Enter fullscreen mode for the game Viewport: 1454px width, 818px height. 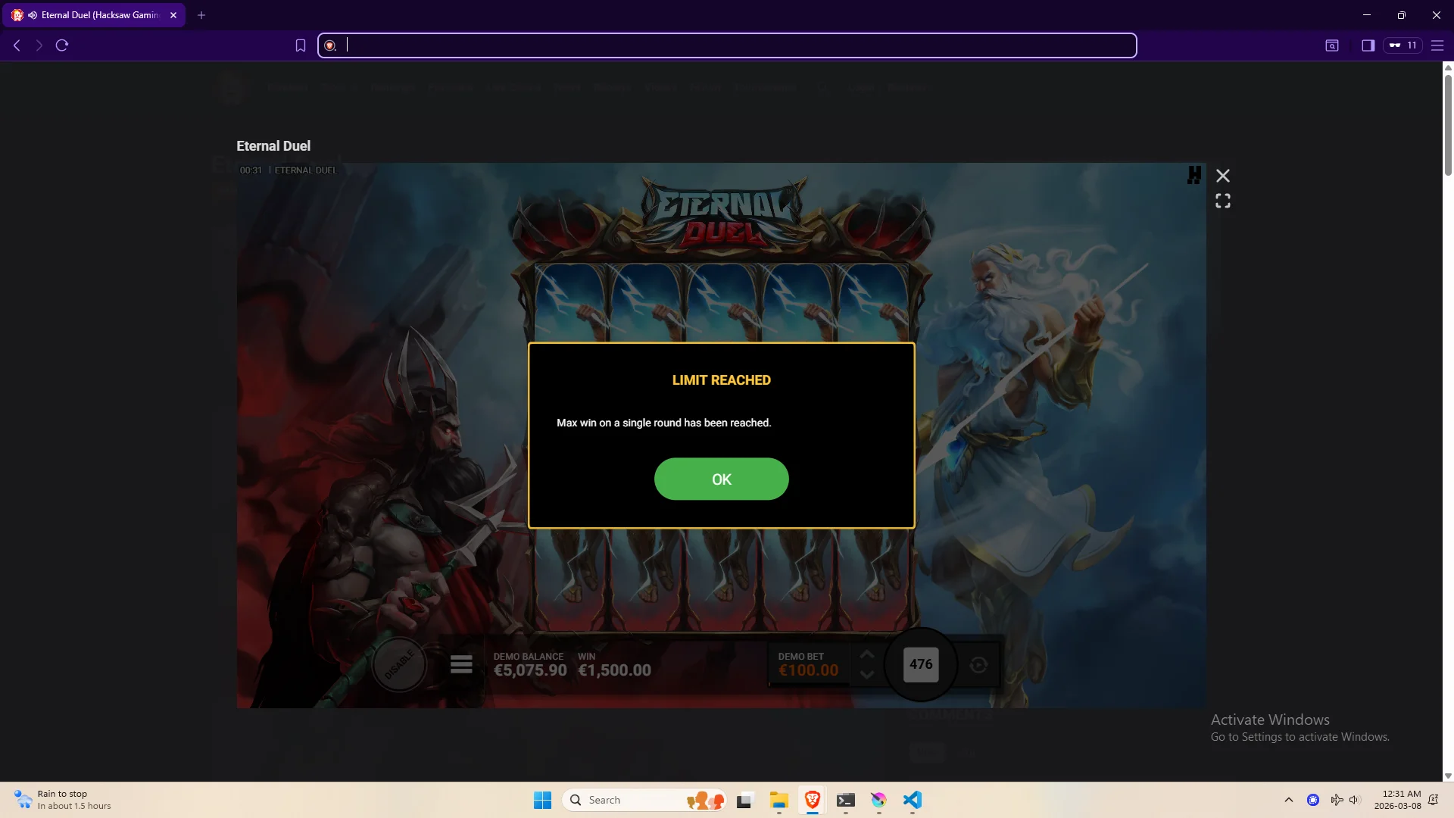[x=1223, y=201]
